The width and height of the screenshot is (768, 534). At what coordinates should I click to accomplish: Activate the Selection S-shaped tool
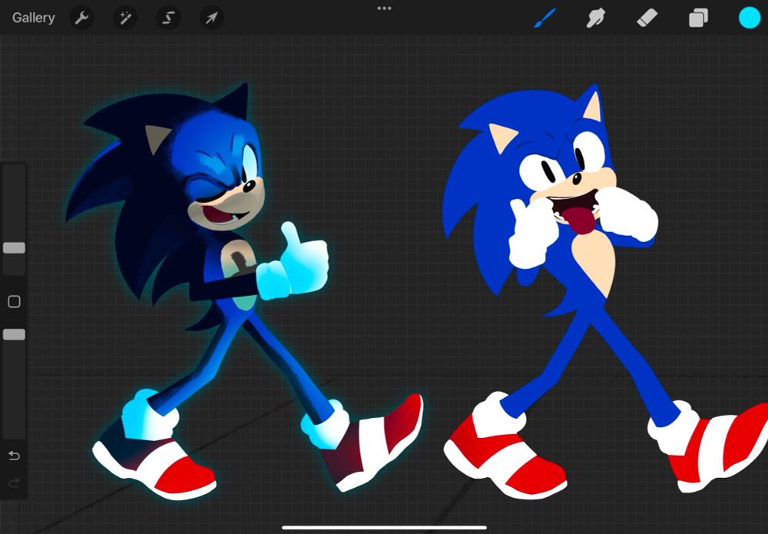point(168,18)
